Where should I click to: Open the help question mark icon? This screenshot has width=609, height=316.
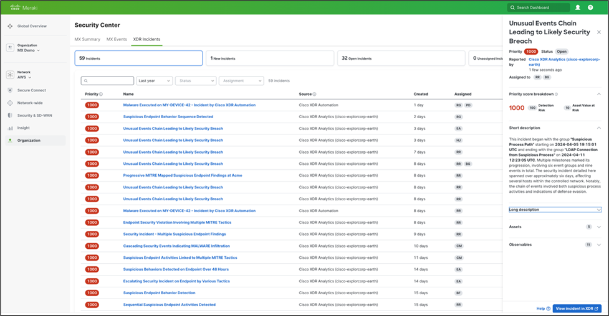pyautogui.click(x=590, y=7)
